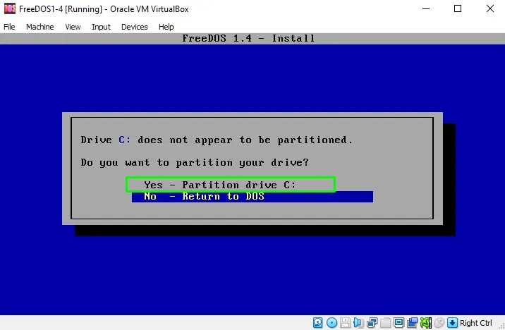505x330 pixels.
Task: Click 'Do you want to partition your drive?' text
Action: (x=195, y=162)
